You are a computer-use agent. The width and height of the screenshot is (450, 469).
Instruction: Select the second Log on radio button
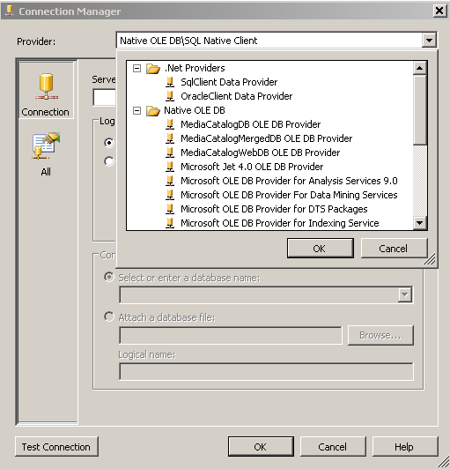coord(109,161)
